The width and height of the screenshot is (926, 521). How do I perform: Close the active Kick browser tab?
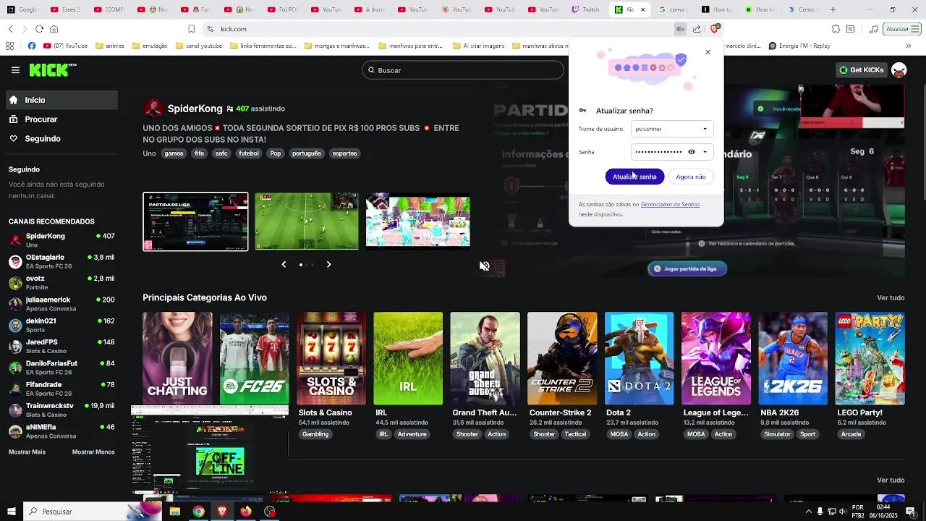pos(642,9)
